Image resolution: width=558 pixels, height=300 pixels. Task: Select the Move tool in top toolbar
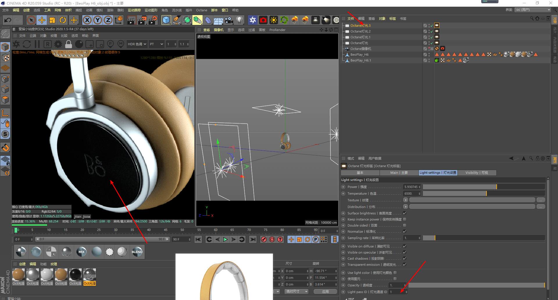(42, 20)
